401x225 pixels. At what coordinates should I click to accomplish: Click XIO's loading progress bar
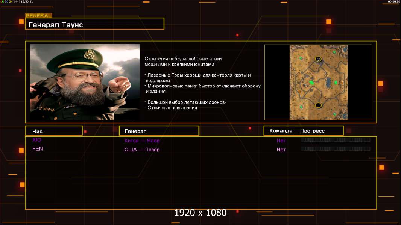(x=336, y=140)
